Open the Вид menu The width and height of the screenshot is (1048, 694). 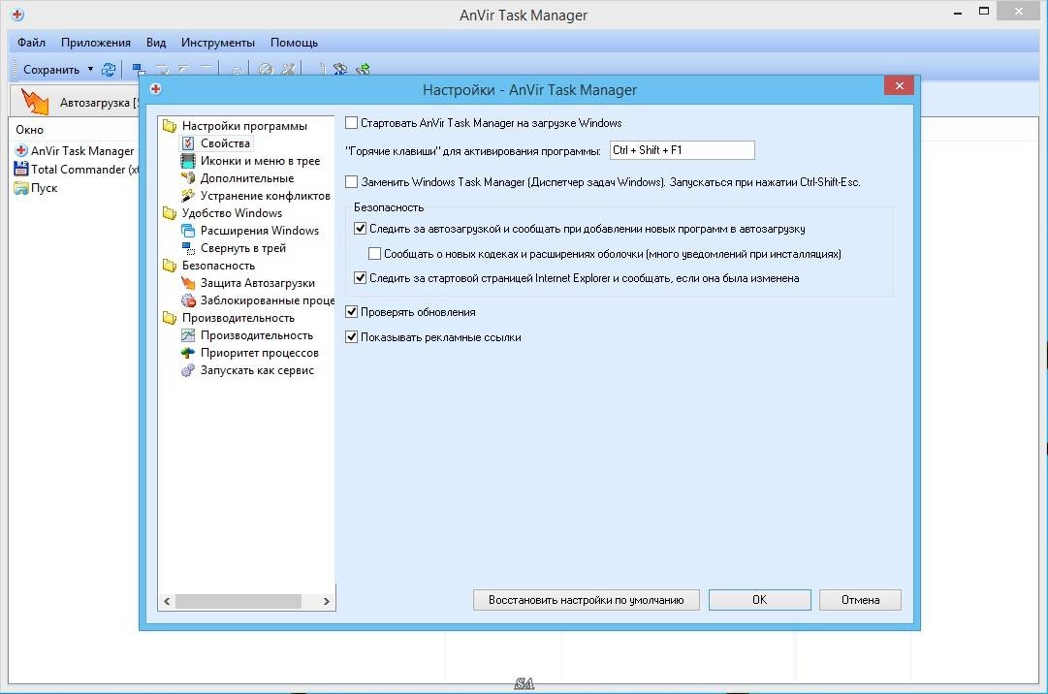tap(156, 42)
